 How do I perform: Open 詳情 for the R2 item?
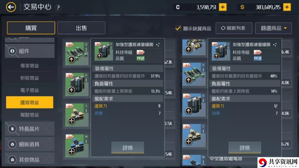click(x=128, y=148)
